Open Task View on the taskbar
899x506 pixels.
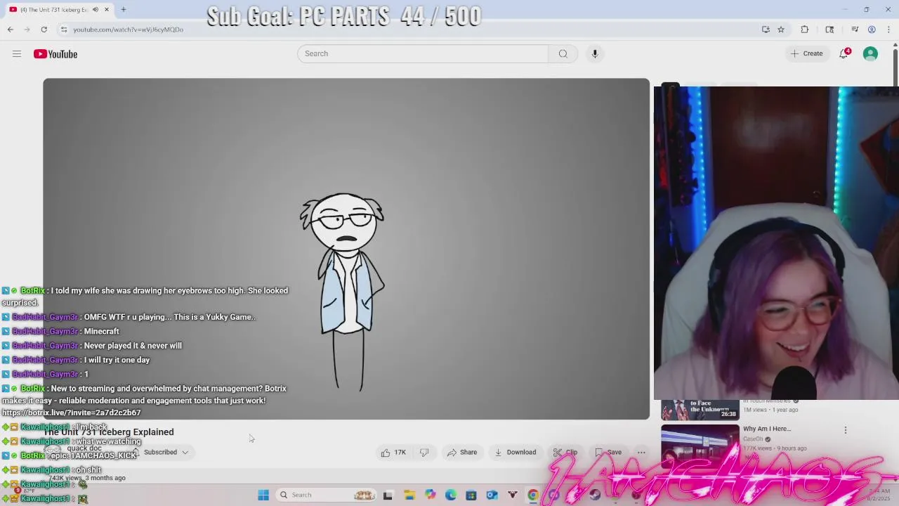click(x=388, y=495)
